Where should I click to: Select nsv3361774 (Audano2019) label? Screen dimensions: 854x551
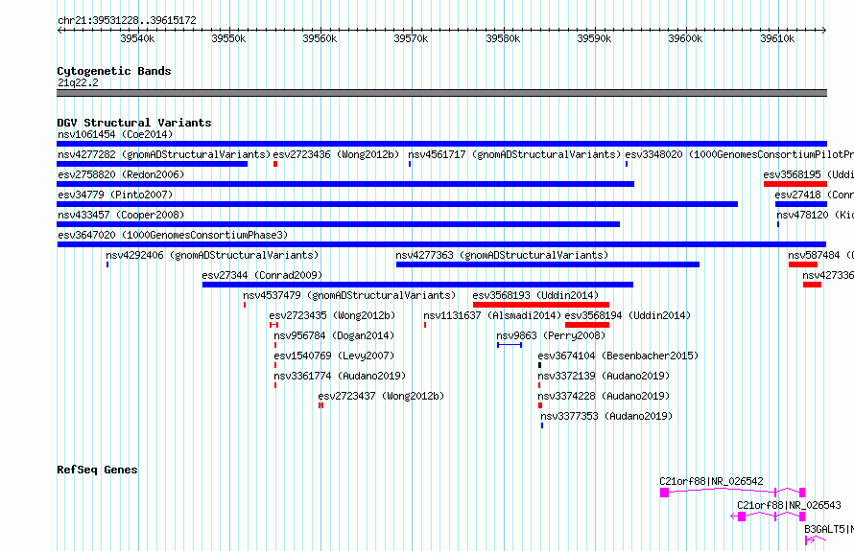pyautogui.click(x=340, y=376)
